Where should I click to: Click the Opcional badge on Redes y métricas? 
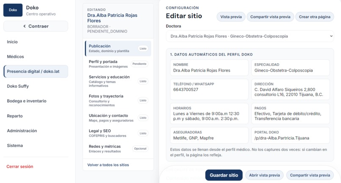pos(140,149)
